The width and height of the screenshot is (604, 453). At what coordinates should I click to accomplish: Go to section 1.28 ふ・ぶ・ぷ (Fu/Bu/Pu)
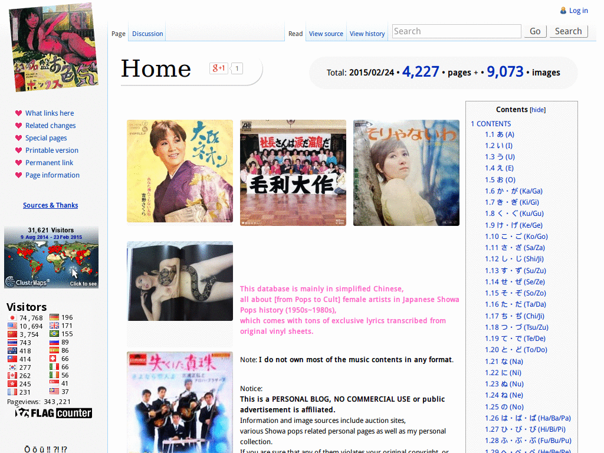[528, 440]
